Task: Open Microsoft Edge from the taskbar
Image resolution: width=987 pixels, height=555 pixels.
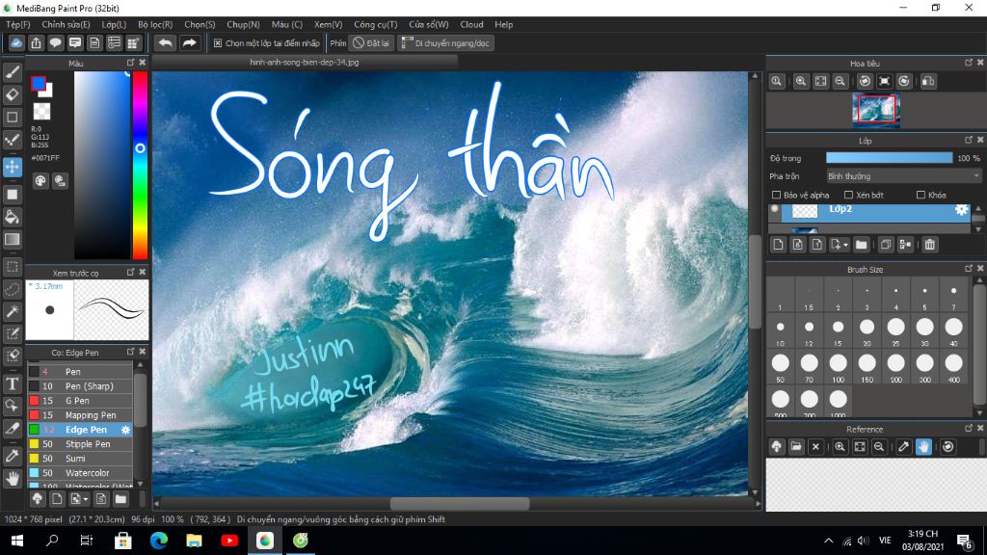Action: [x=159, y=541]
